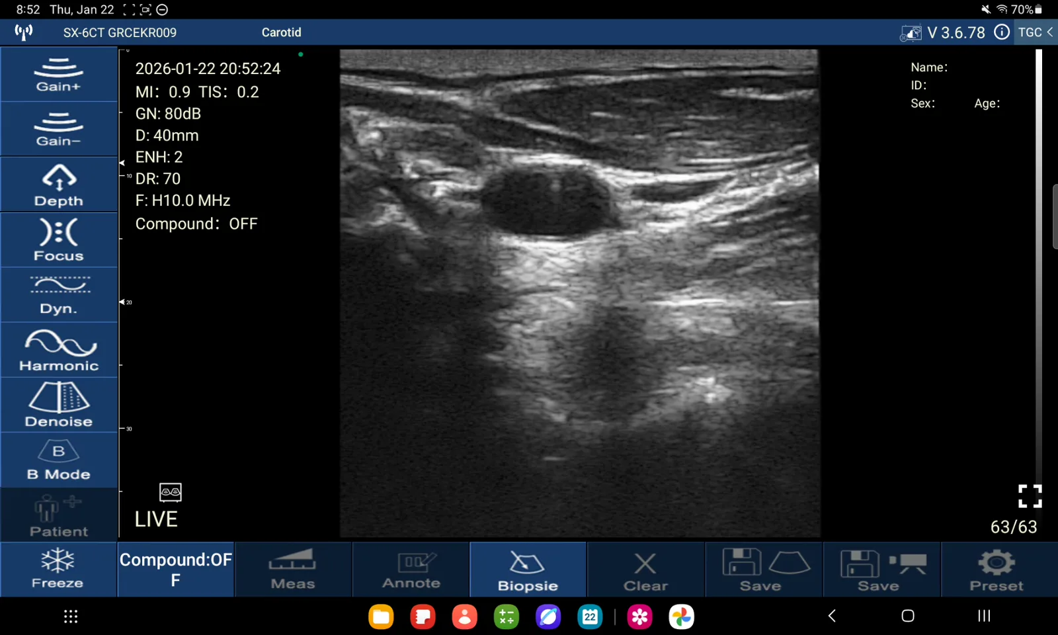
Task: Open Android recent apps
Action: 984,616
